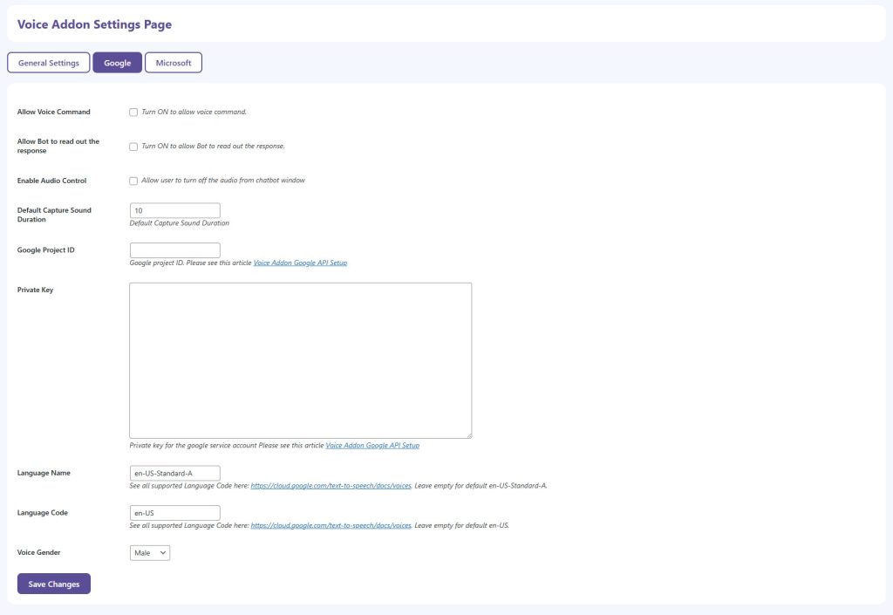Grab the Private Key textarea resize handle
The width and height of the screenshot is (893, 615).
[x=468, y=434]
